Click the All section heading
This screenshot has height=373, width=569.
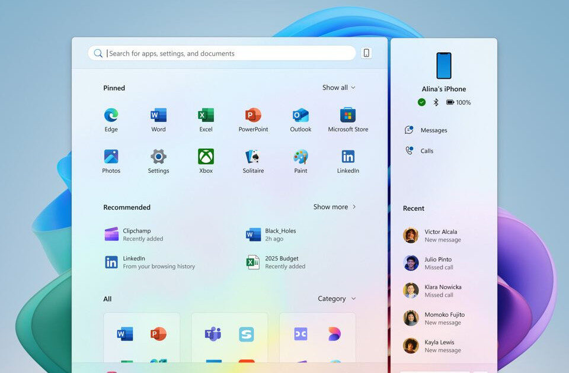[107, 298]
